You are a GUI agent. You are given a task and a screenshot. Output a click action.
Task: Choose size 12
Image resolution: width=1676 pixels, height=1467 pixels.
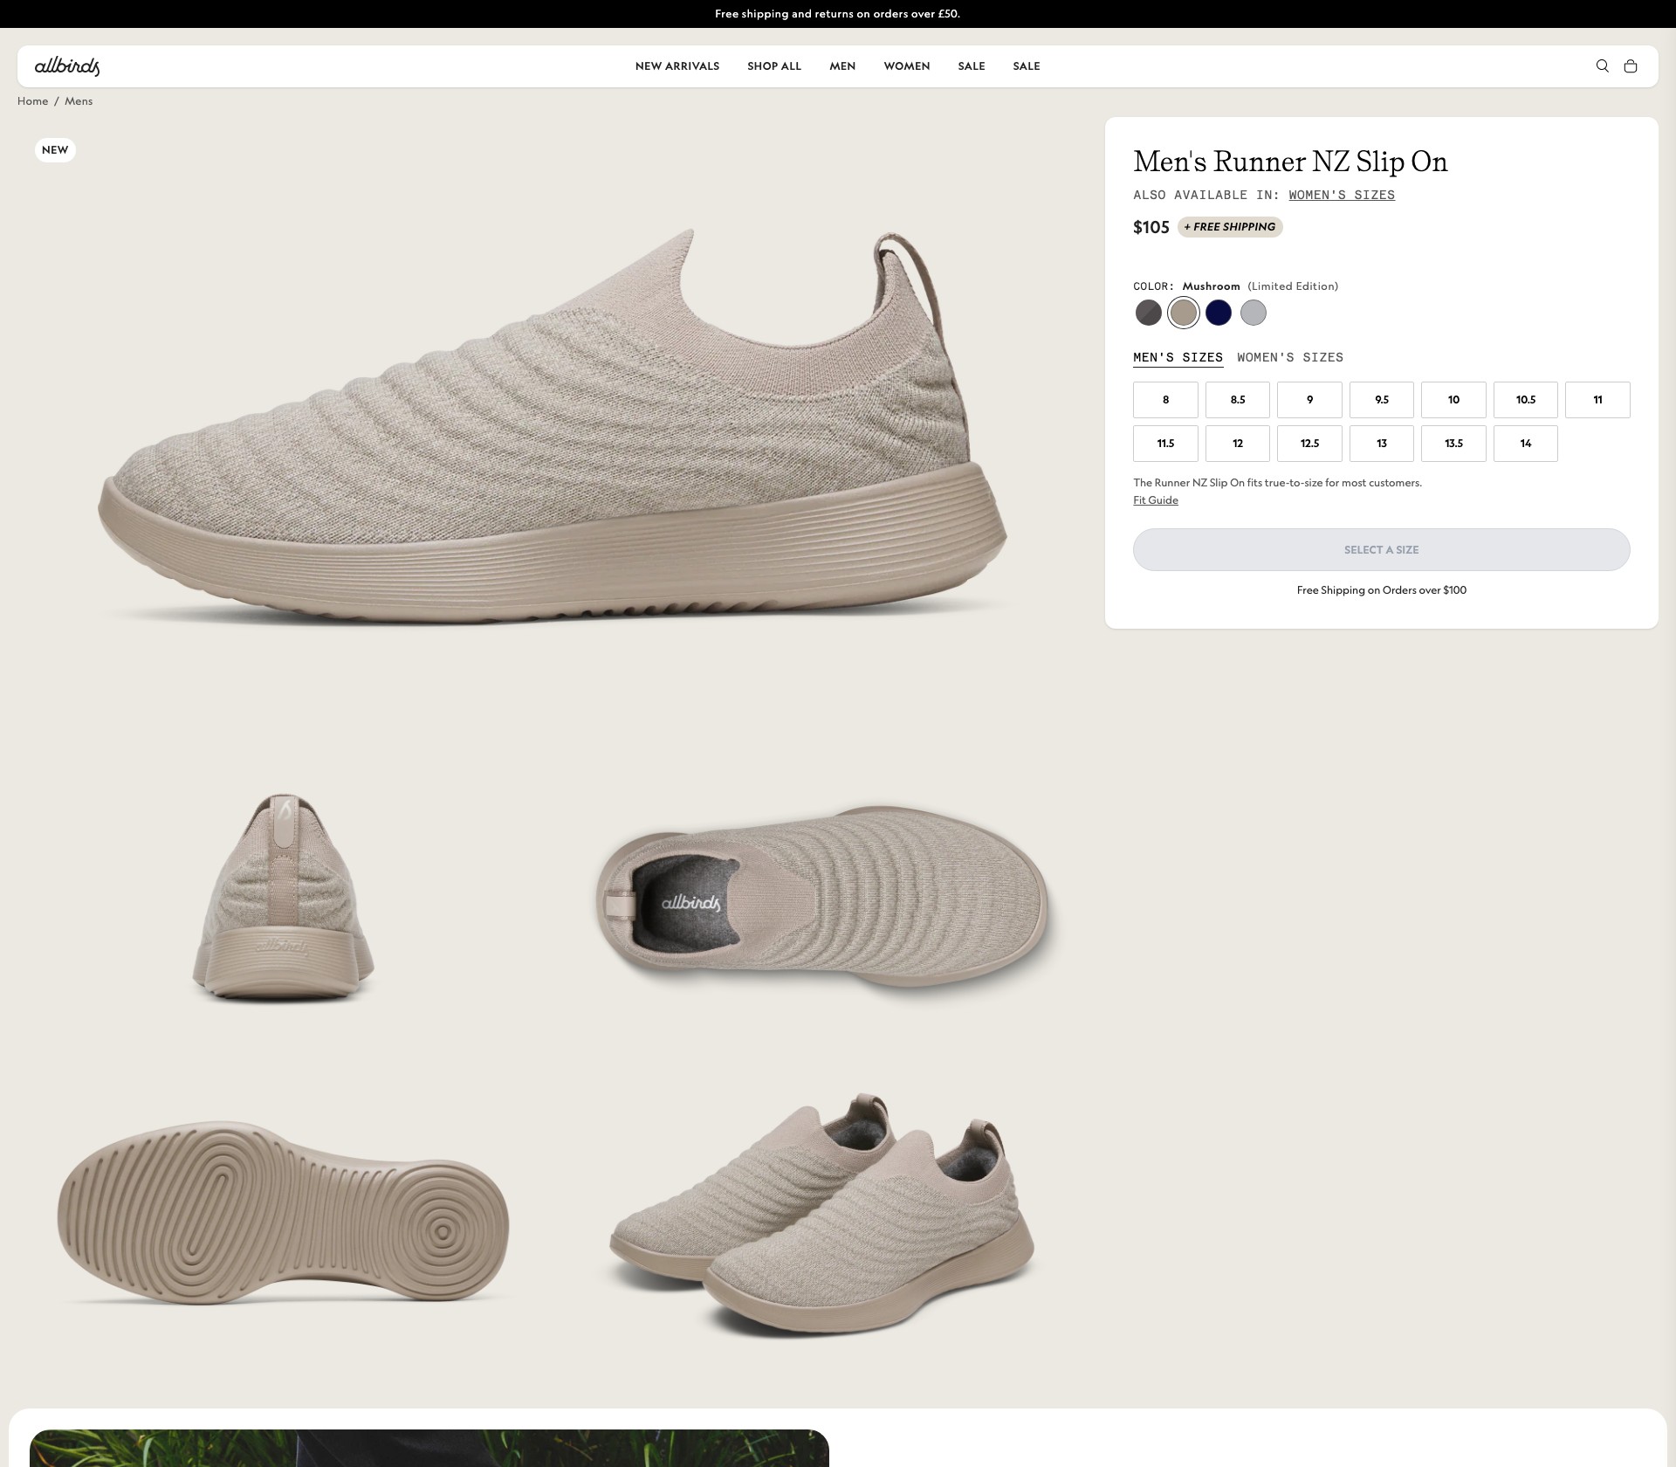[1238, 444]
